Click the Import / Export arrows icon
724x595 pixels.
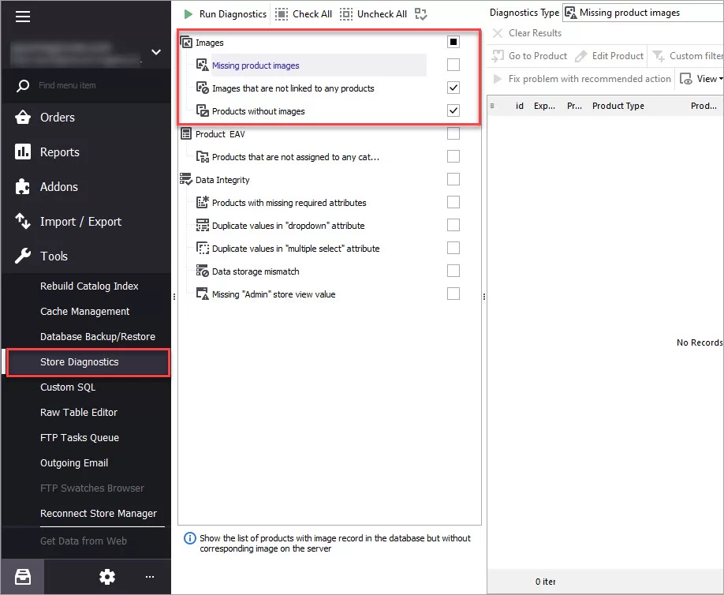[23, 221]
